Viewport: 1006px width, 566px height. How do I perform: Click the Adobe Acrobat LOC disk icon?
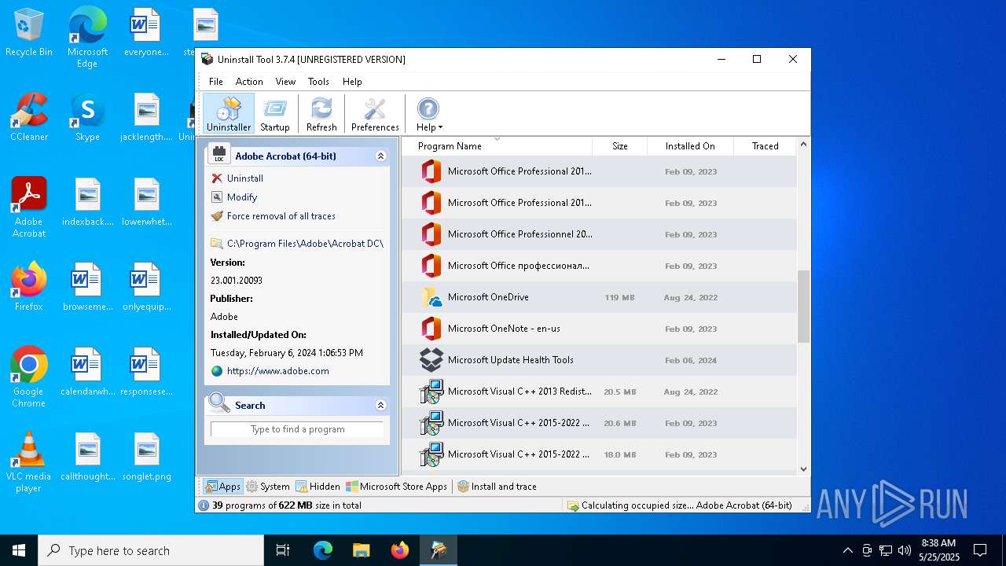click(x=219, y=155)
